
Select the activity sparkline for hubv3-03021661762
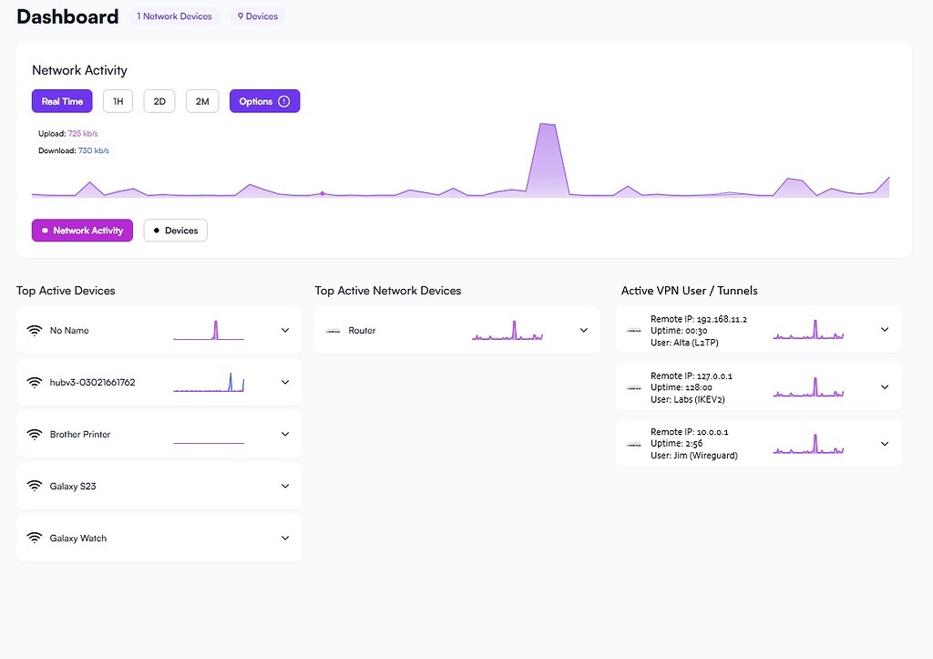pos(210,382)
